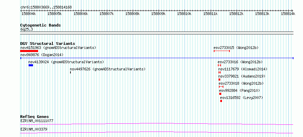Select the EZR|NM_001111077 gene label
The width and height of the screenshot is (303, 137).
coord(37,121)
